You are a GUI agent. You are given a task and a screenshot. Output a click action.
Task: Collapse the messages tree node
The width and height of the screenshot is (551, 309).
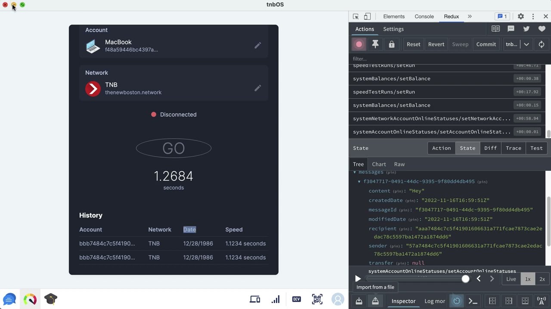pyautogui.click(x=355, y=172)
